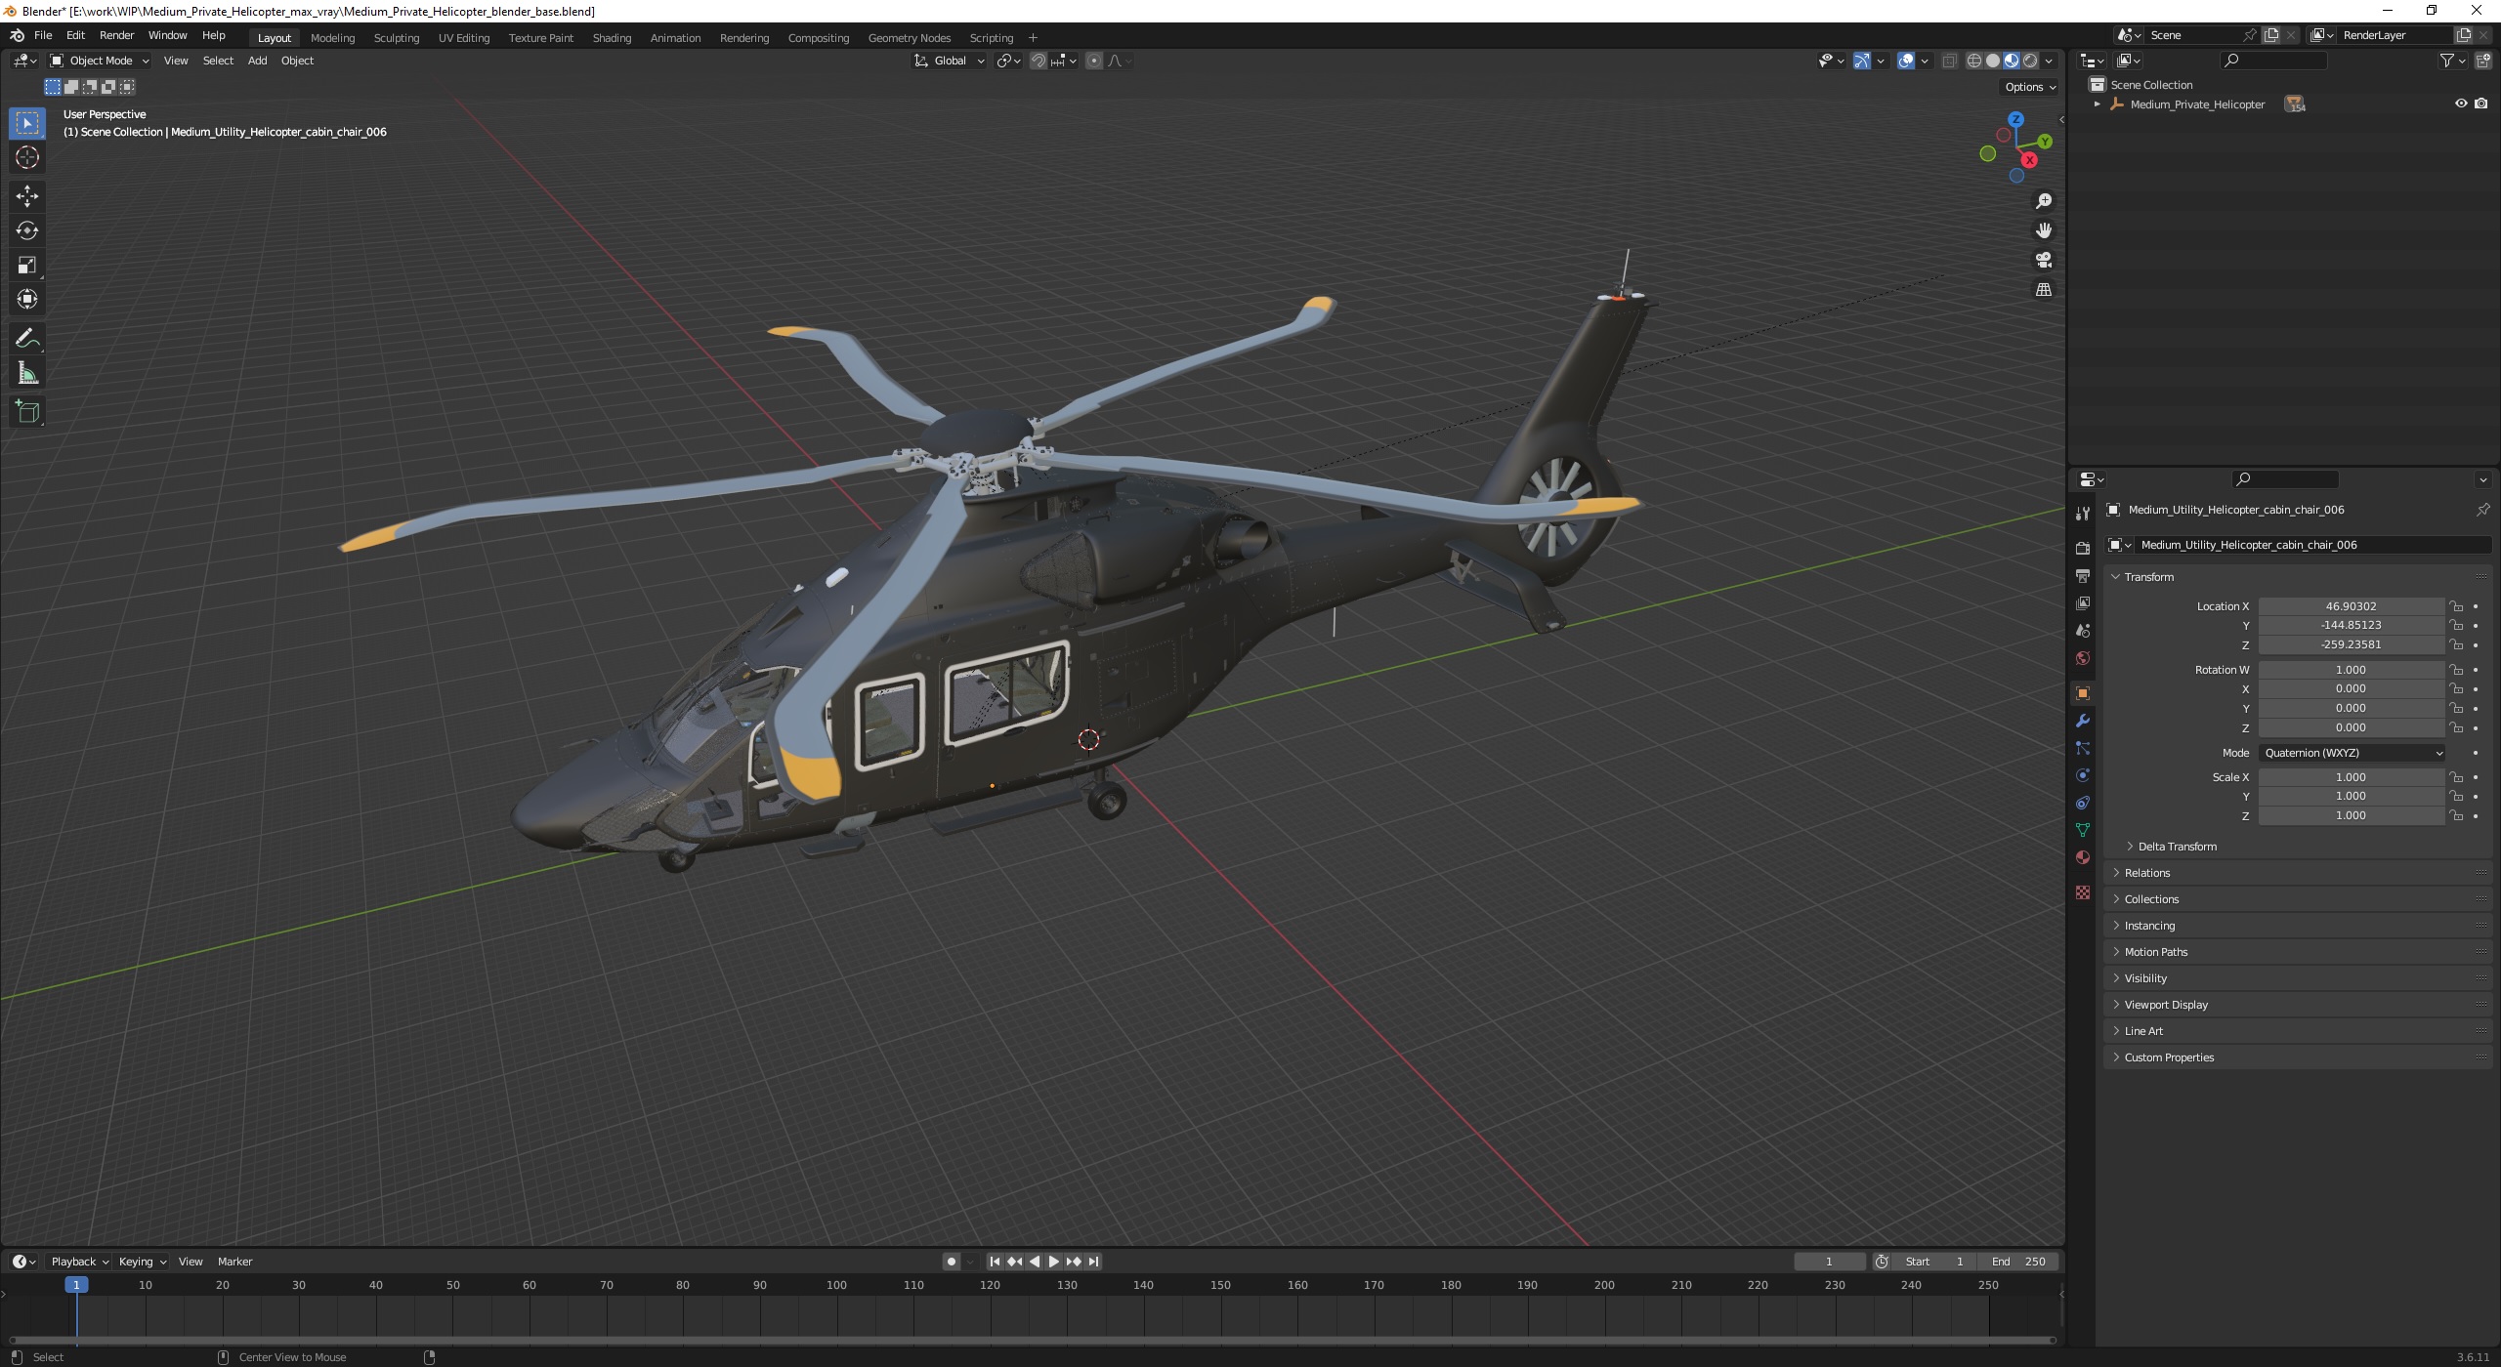This screenshot has width=2501, height=1367.
Task: Open the Output properties tab
Action: (2083, 576)
